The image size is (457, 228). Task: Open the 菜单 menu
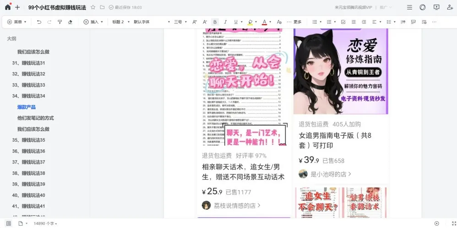click(x=16, y=22)
